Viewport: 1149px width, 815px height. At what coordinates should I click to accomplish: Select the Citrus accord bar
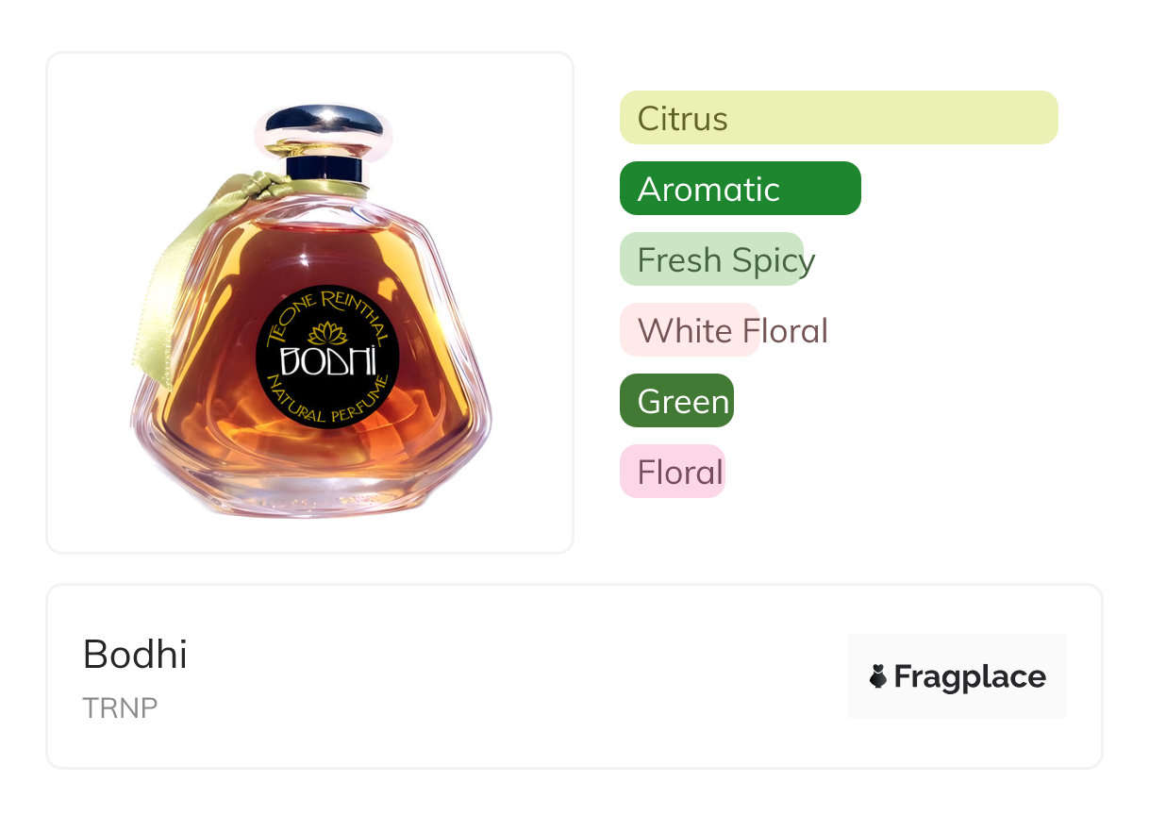coord(839,118)
